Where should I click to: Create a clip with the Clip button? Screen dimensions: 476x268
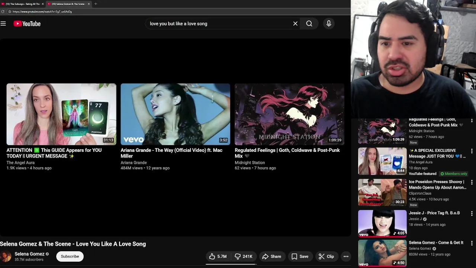tap(327, 256)
